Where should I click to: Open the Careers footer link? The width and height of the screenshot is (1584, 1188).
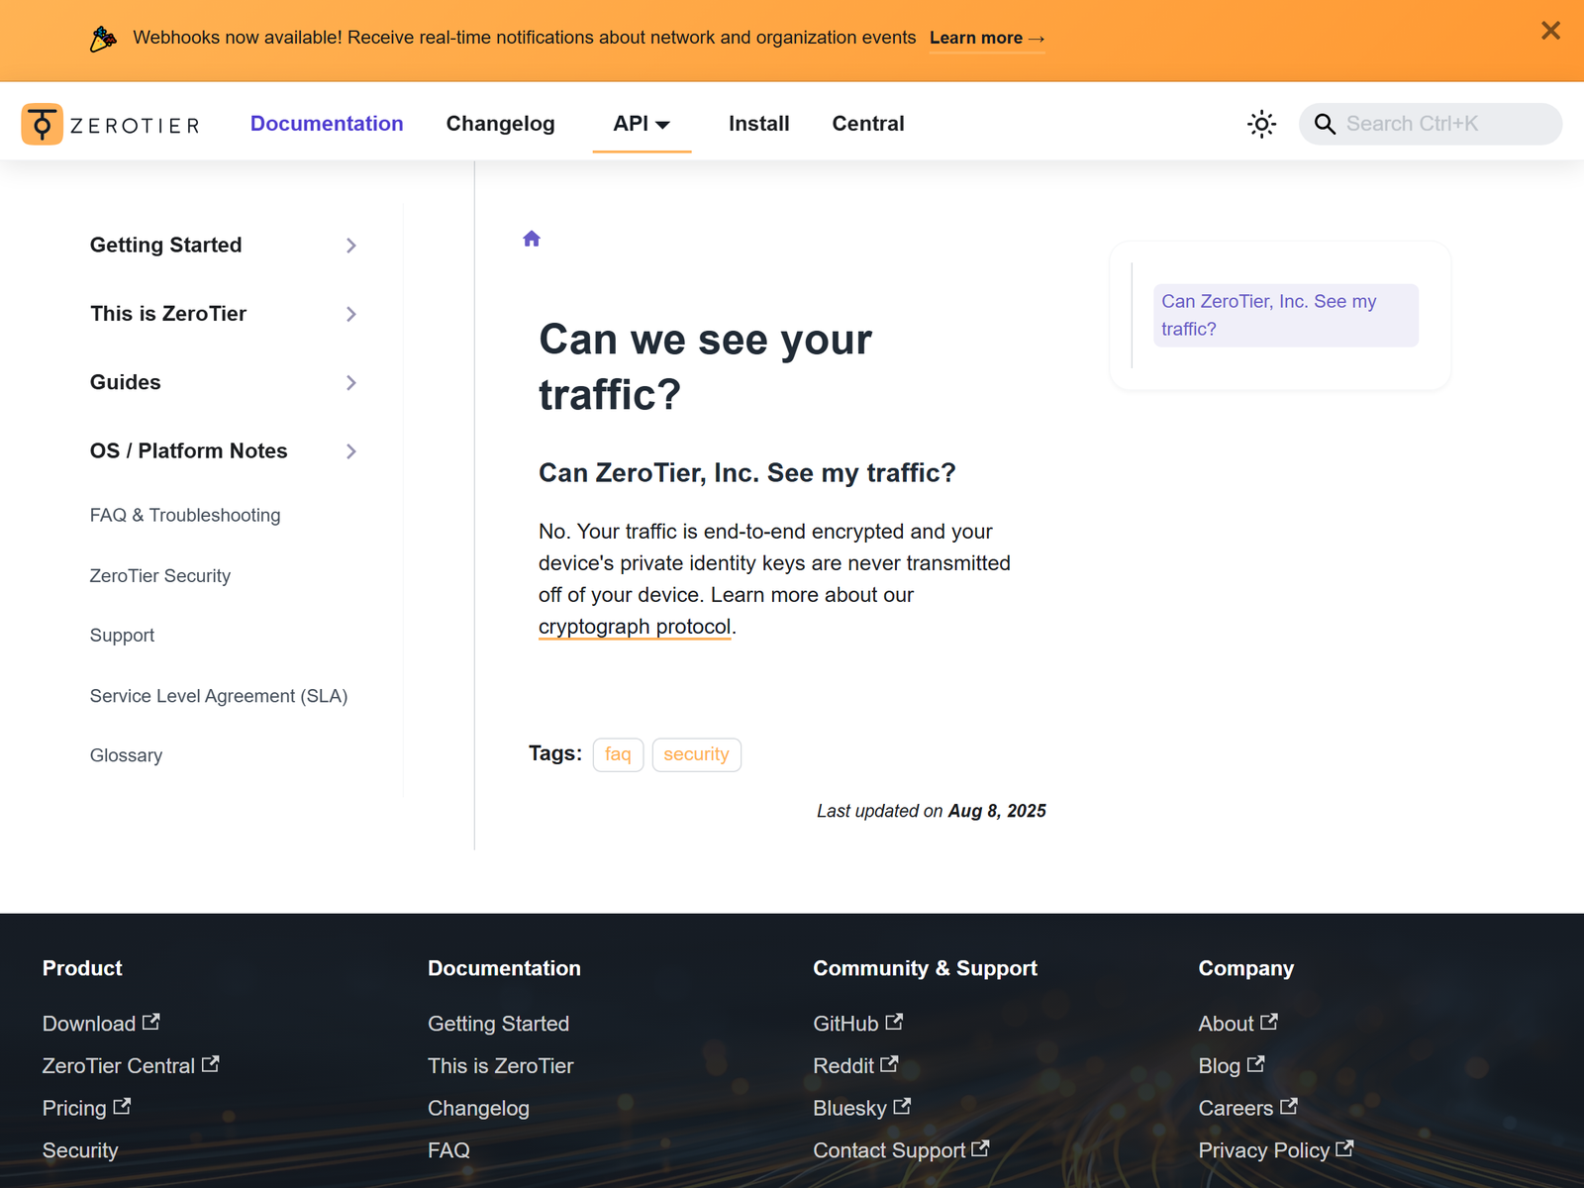pos(1237,1109)
